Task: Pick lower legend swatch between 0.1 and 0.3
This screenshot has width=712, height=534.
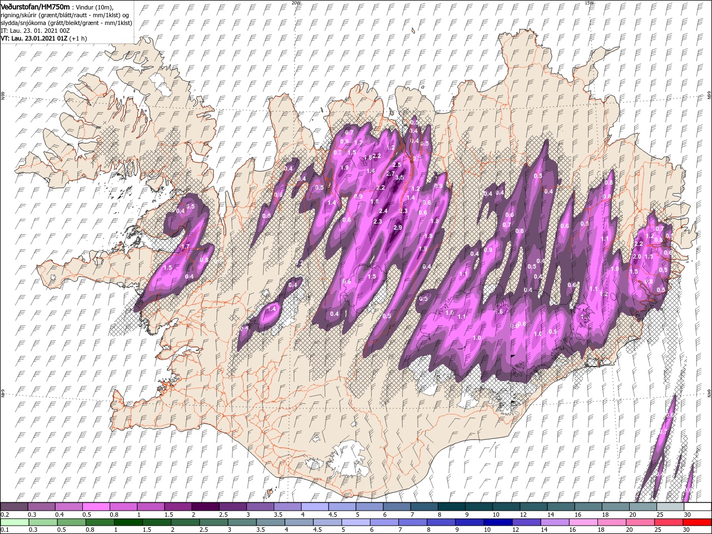Action: [x=14, y=522]
